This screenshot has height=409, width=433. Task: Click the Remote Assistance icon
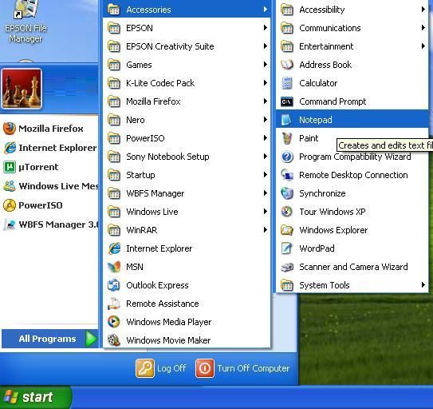click(114, 304)
